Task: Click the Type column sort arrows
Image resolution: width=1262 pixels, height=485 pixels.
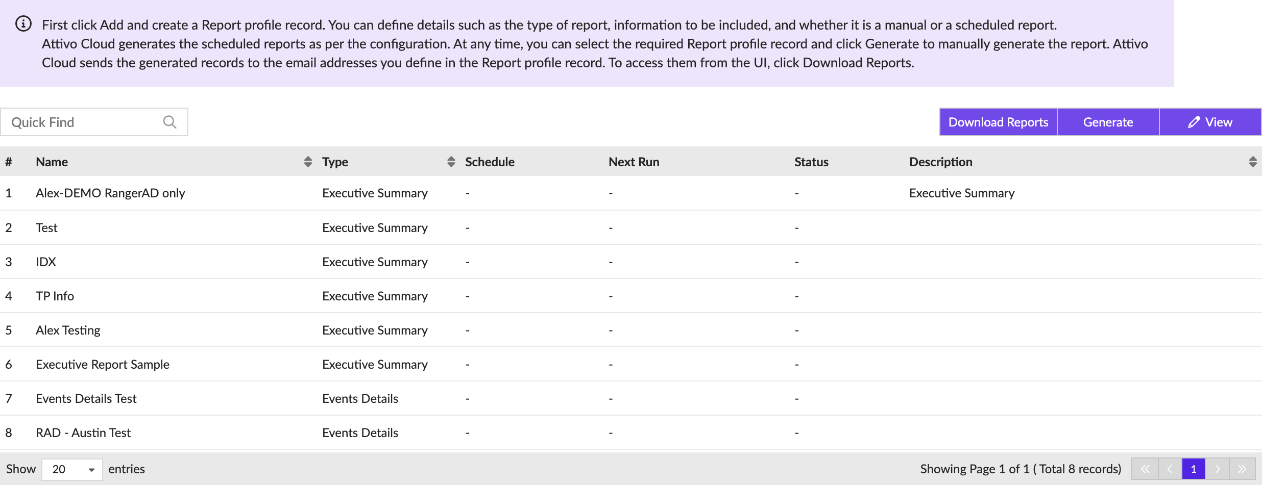Action: click(451, 162)
